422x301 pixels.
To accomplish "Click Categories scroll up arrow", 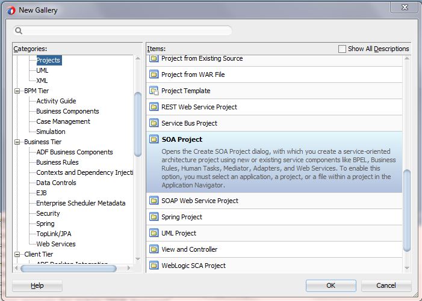I will [x=138, y=58].
